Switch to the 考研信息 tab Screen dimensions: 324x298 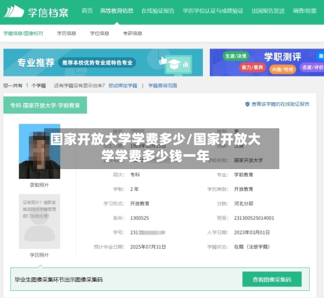point(133,33)
